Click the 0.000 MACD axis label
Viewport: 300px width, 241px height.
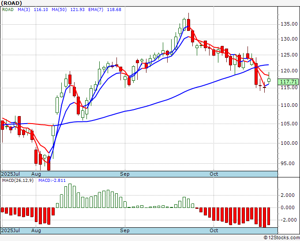coord(288,208)
